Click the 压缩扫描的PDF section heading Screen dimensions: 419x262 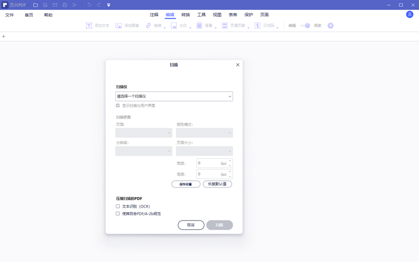point(129,199)
